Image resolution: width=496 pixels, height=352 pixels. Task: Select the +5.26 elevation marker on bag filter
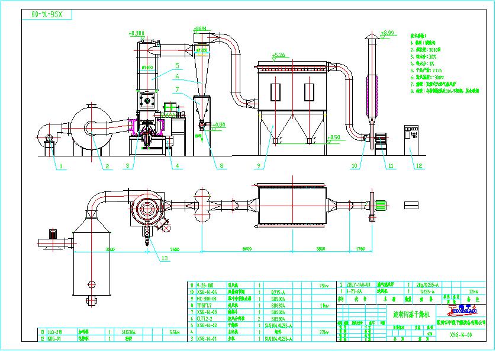coord(278,56)
